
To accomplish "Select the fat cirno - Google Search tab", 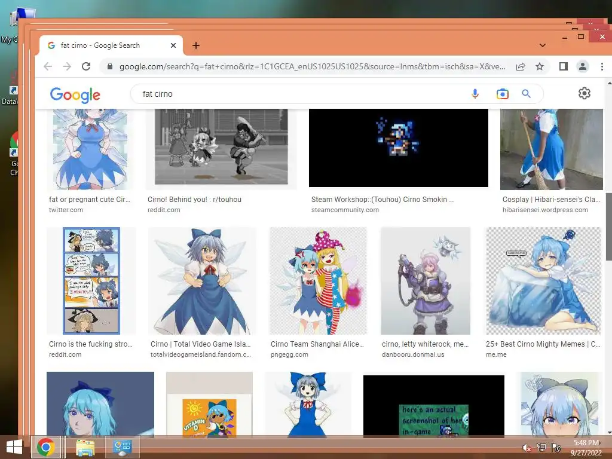I will click(x=111, y=45).
